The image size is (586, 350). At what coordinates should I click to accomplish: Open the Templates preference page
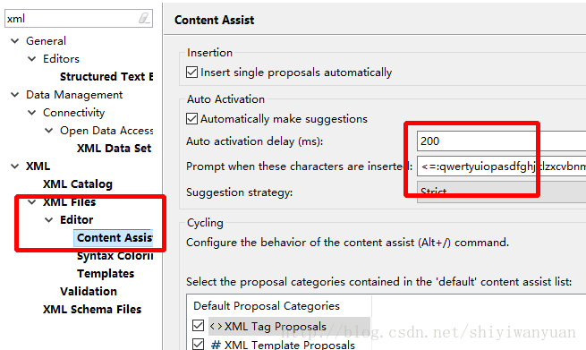coord(106,273)
